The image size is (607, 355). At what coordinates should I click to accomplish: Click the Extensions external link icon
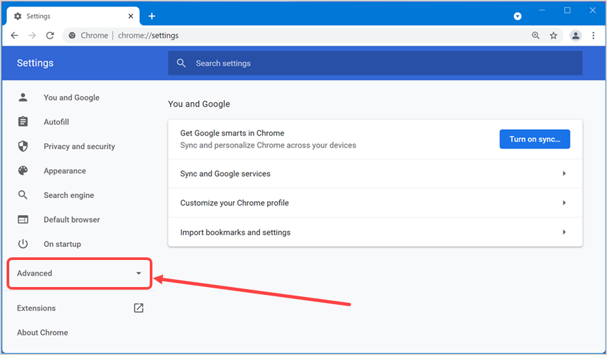(x=139, y=307)
